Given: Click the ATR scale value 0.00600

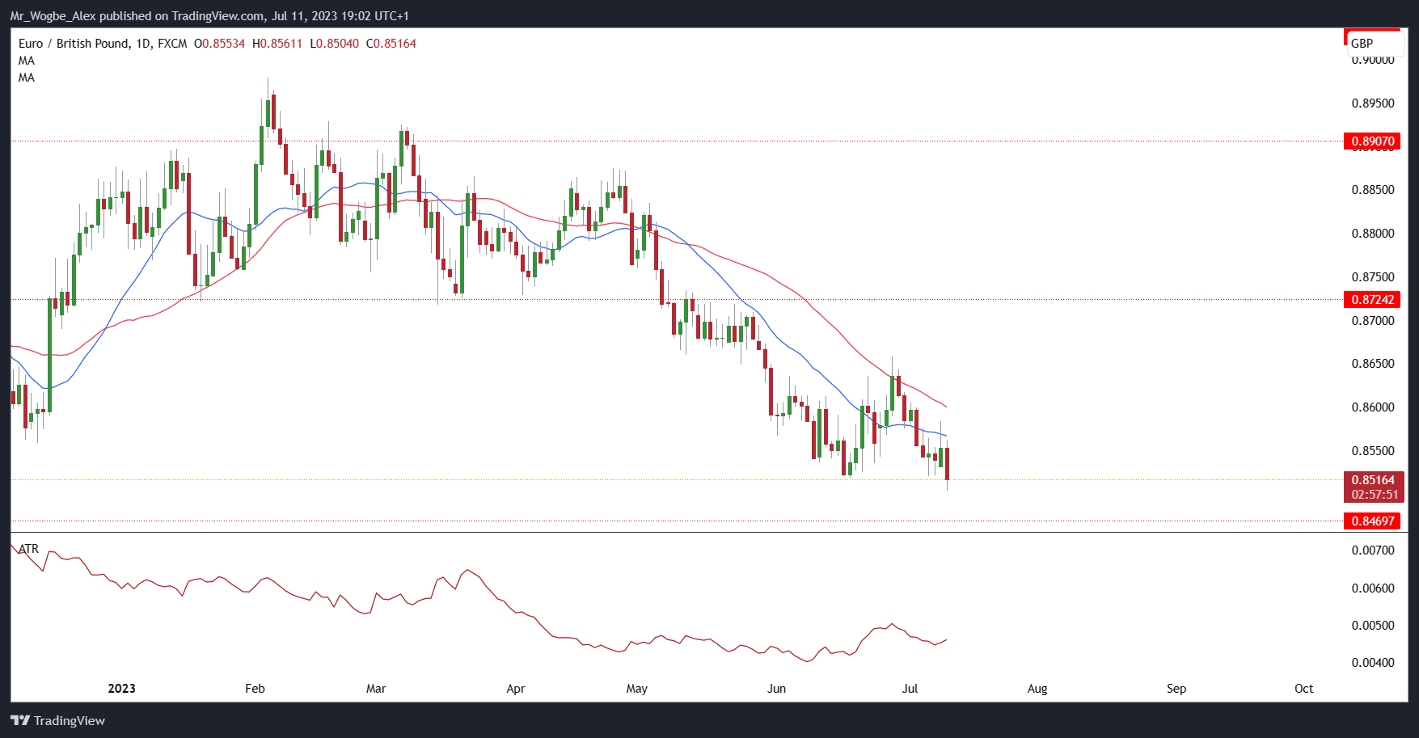Looking at the screenshot, I should tap(1373, 588).
